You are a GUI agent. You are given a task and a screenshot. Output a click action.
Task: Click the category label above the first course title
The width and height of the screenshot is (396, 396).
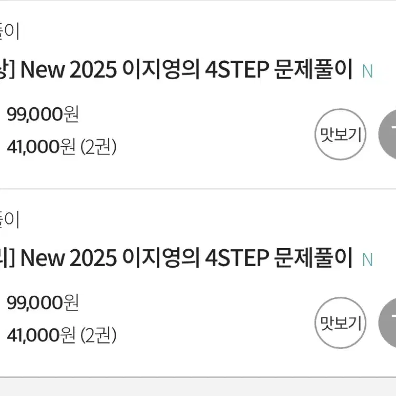[10, 31]
